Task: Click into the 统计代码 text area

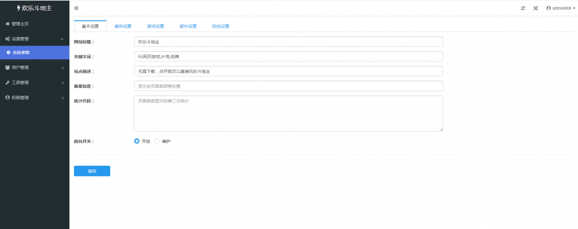Action: tap(288, 113)
